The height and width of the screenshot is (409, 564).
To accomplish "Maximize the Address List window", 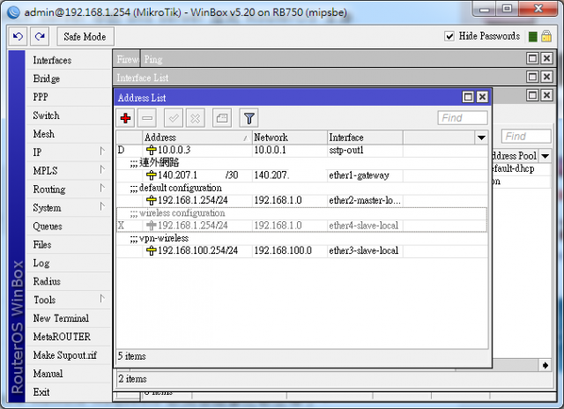I will (x=468, y=97).
